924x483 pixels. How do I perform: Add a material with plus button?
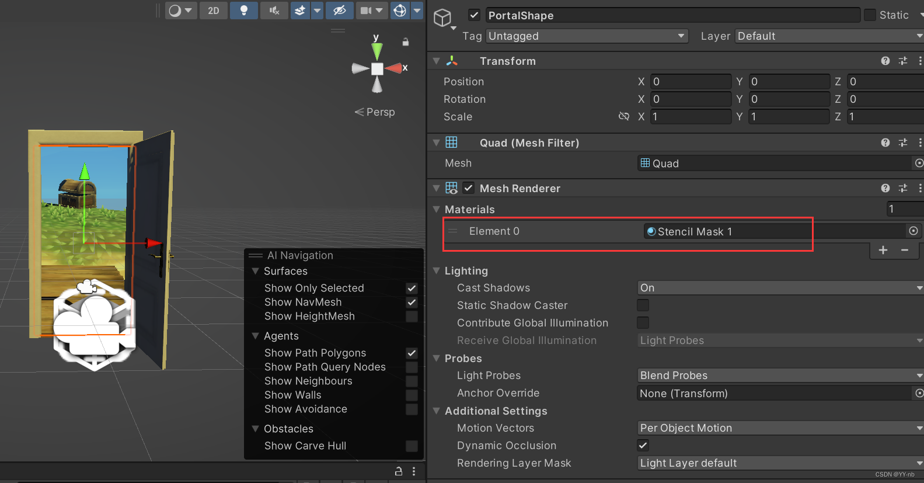(883, 250)
